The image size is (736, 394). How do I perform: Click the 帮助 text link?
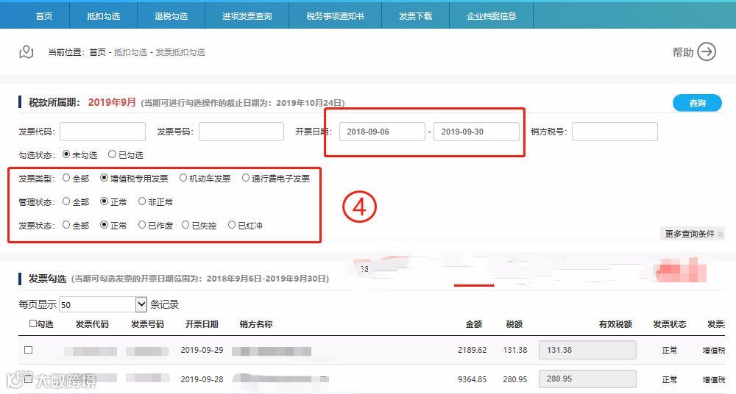[x=682, y=52]
